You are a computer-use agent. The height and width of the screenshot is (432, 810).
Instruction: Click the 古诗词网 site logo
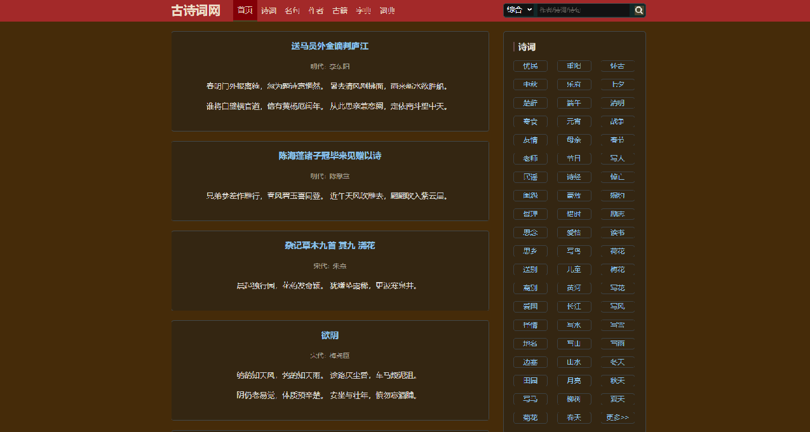196,10
